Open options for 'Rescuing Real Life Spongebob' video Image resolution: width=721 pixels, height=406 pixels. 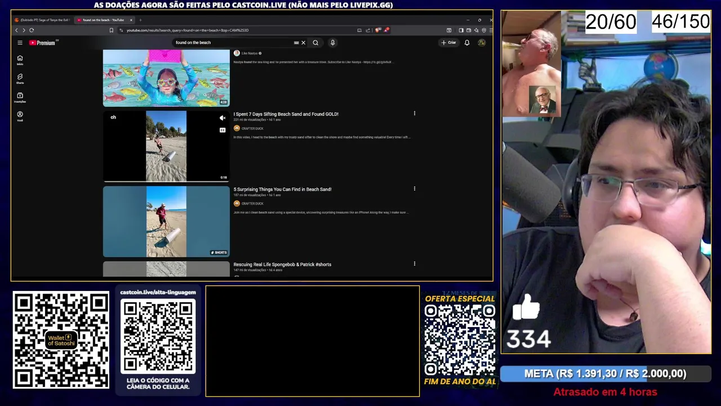[x=415, y=263]
